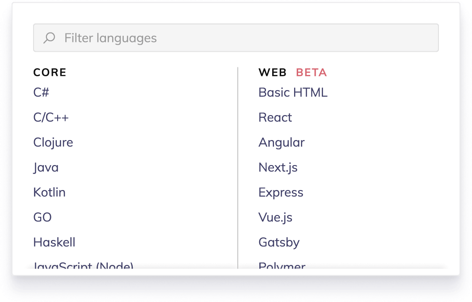Select Haskell from Core languages
This screenshot has height=302, width=472.
(x=54, y=243)
